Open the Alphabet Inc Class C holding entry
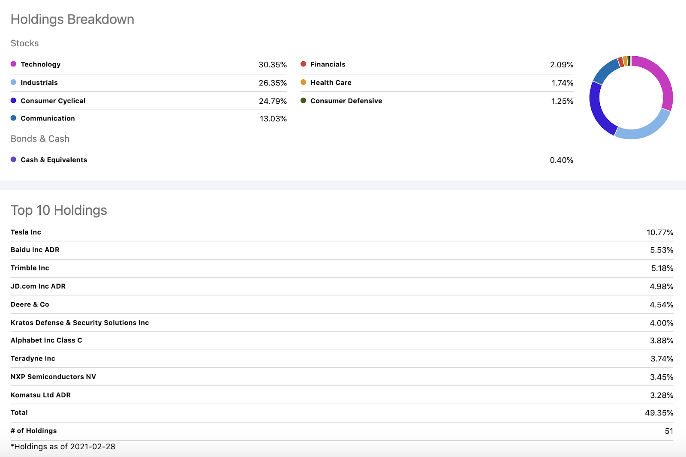This screenshot has height=457, width=686. 46,340
